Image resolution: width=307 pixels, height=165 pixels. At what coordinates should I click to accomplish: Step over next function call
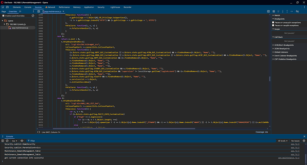278,12
